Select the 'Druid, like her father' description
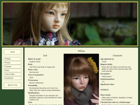This screenshot has width=140, height=105. tap(117, 69)
